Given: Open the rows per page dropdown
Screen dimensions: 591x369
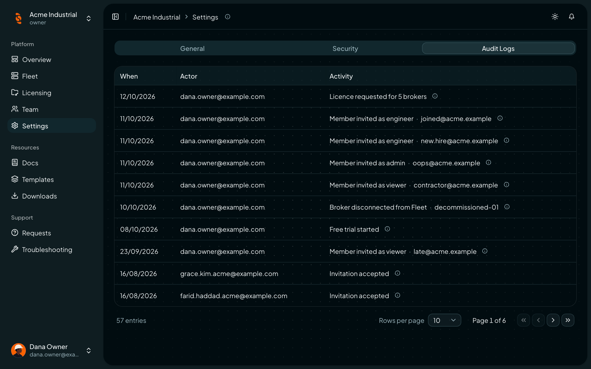Looking at the screenshot, I should click(444, 320).
